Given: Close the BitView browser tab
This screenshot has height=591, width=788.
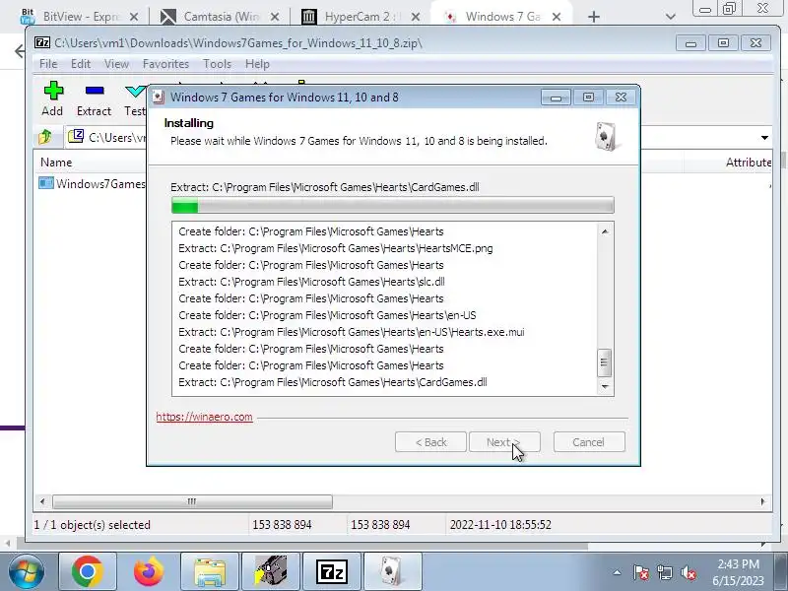Looking at the screenshot, I should [134, 17].
